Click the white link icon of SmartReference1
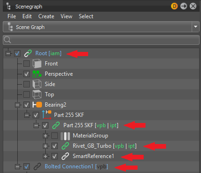The image size is (201, 173). [x=65, y=156]
